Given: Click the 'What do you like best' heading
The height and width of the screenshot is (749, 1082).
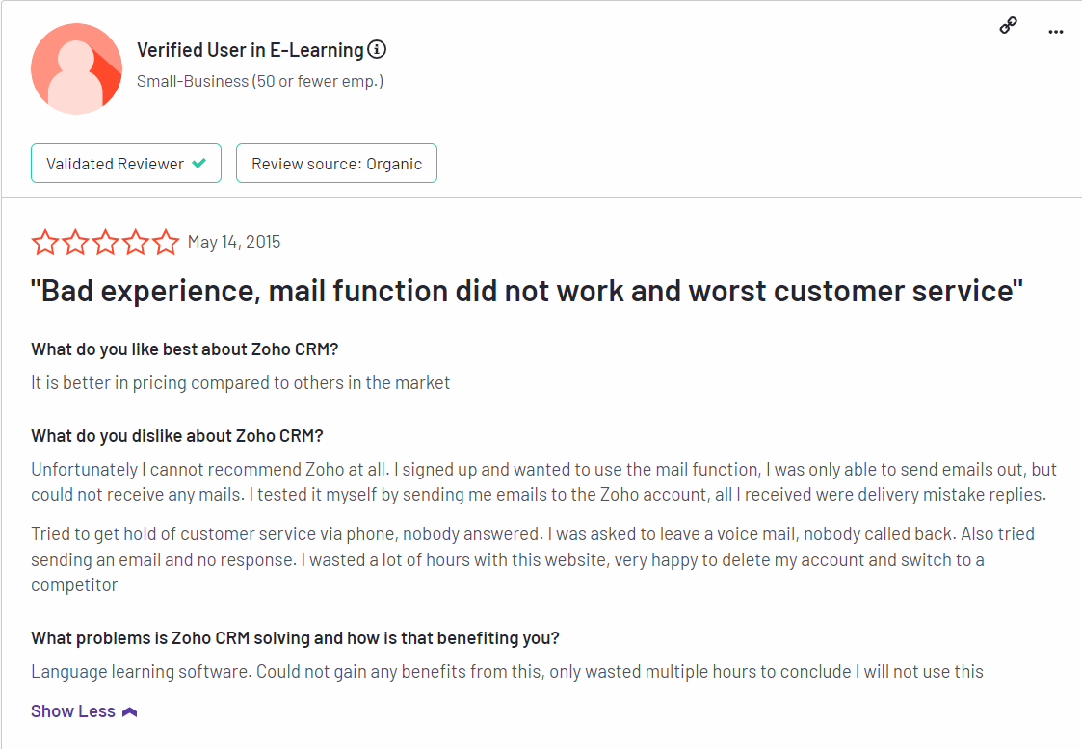Looking at the screenshot, I should click(184, 349).
